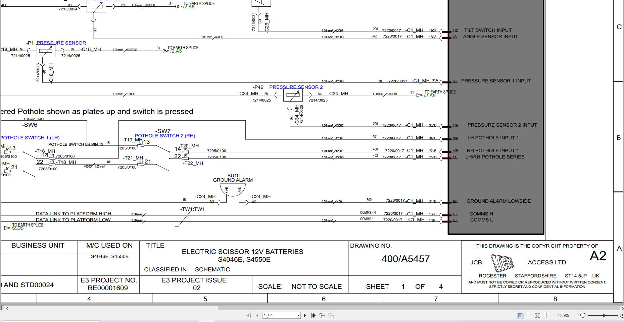Click the previous view icon
Image resolution: width=624 pixels, height=322 pixels.
322,315
